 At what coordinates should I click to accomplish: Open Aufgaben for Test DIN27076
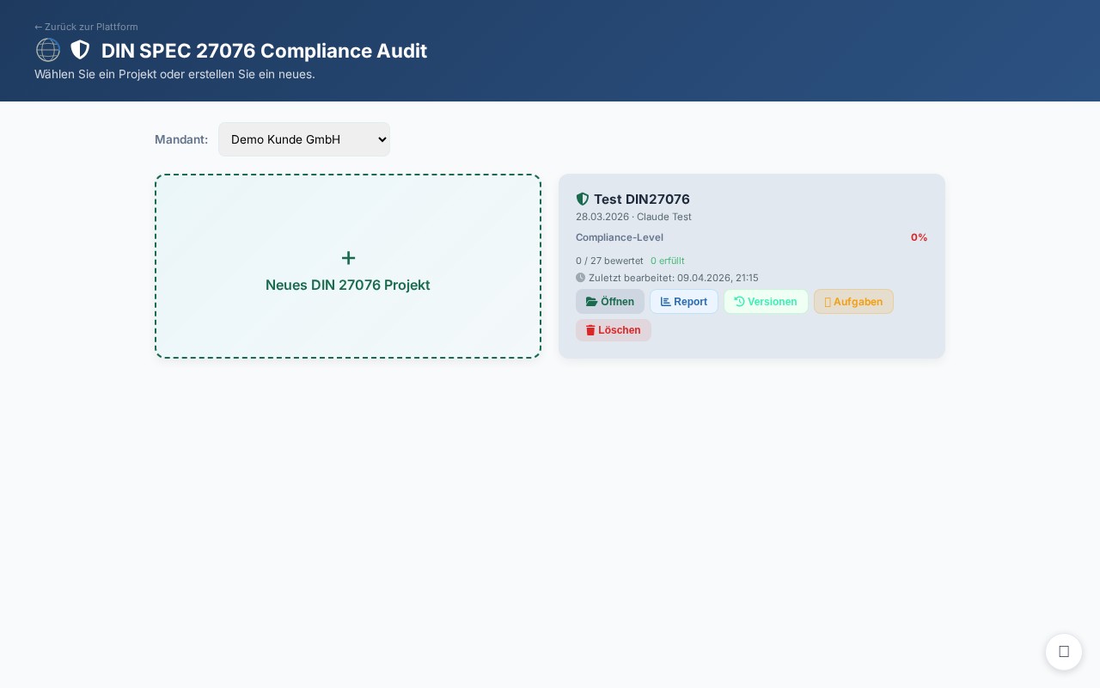point(853,302)
